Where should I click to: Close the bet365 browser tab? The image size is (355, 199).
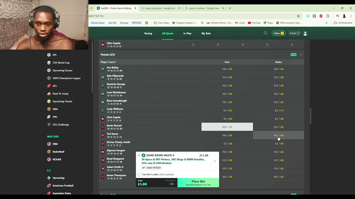pos(135,8)
